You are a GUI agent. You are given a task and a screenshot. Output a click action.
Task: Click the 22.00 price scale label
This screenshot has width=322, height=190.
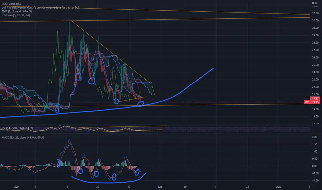pos(315,87)
